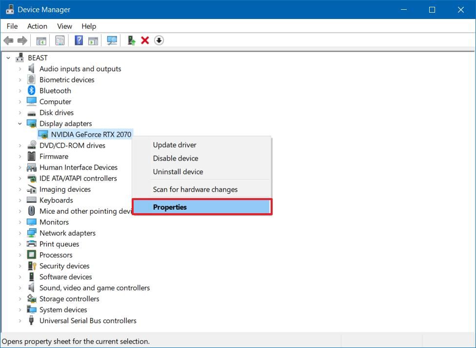The image size is (476, 348).
Task: Expand the Network adapters category
Action: coord(20,233)
